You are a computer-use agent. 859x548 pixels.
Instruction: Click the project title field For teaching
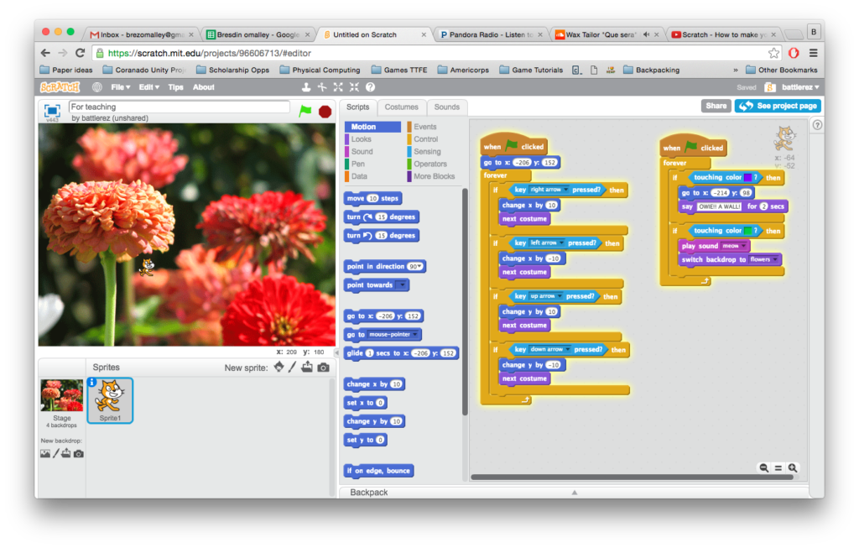[x=180, y=107]
